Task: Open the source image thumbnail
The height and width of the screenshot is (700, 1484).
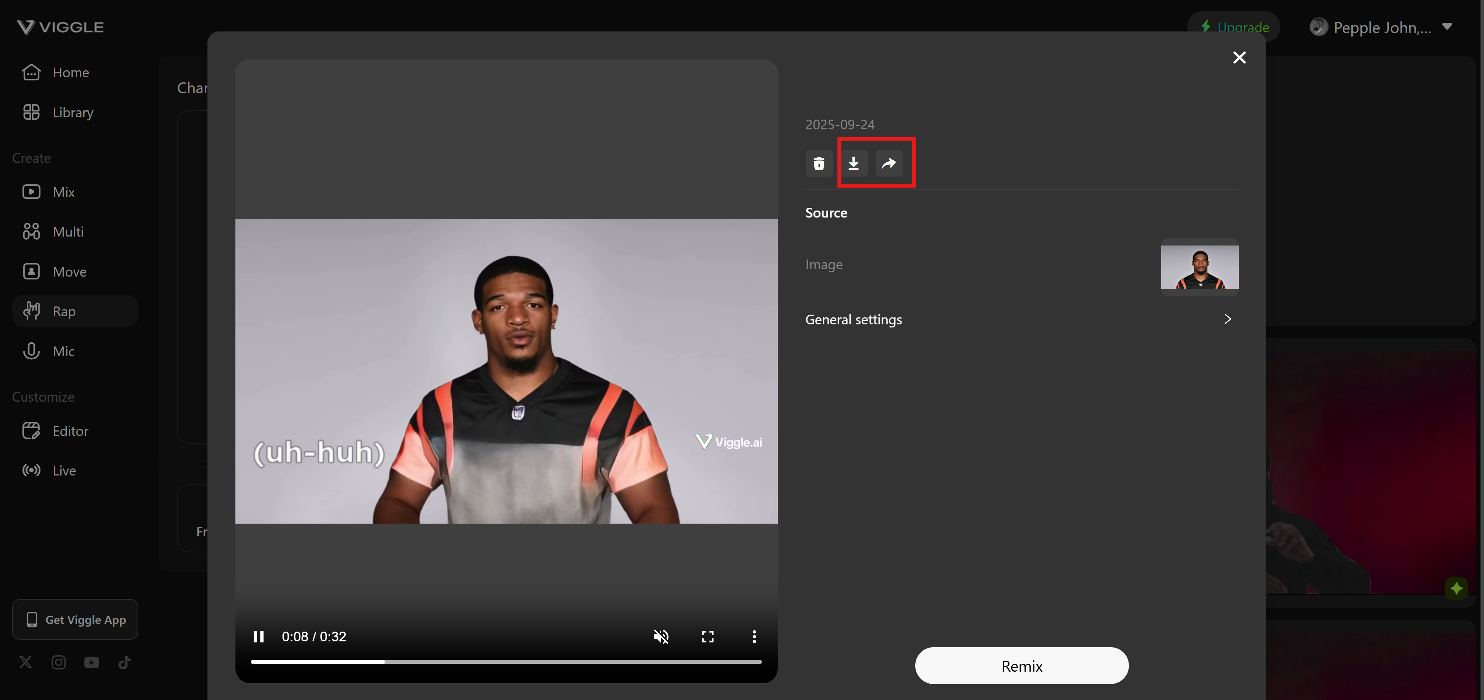Action: tap(1199, 267)
